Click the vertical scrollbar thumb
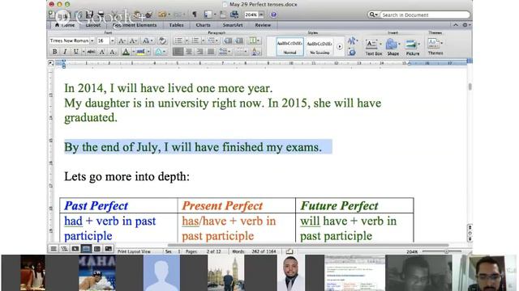This screenshot has width=519, height=291. pyautogui.click(x=470, y=86)
